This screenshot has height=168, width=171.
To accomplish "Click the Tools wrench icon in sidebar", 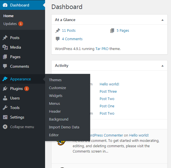I will tap(5, 108).
